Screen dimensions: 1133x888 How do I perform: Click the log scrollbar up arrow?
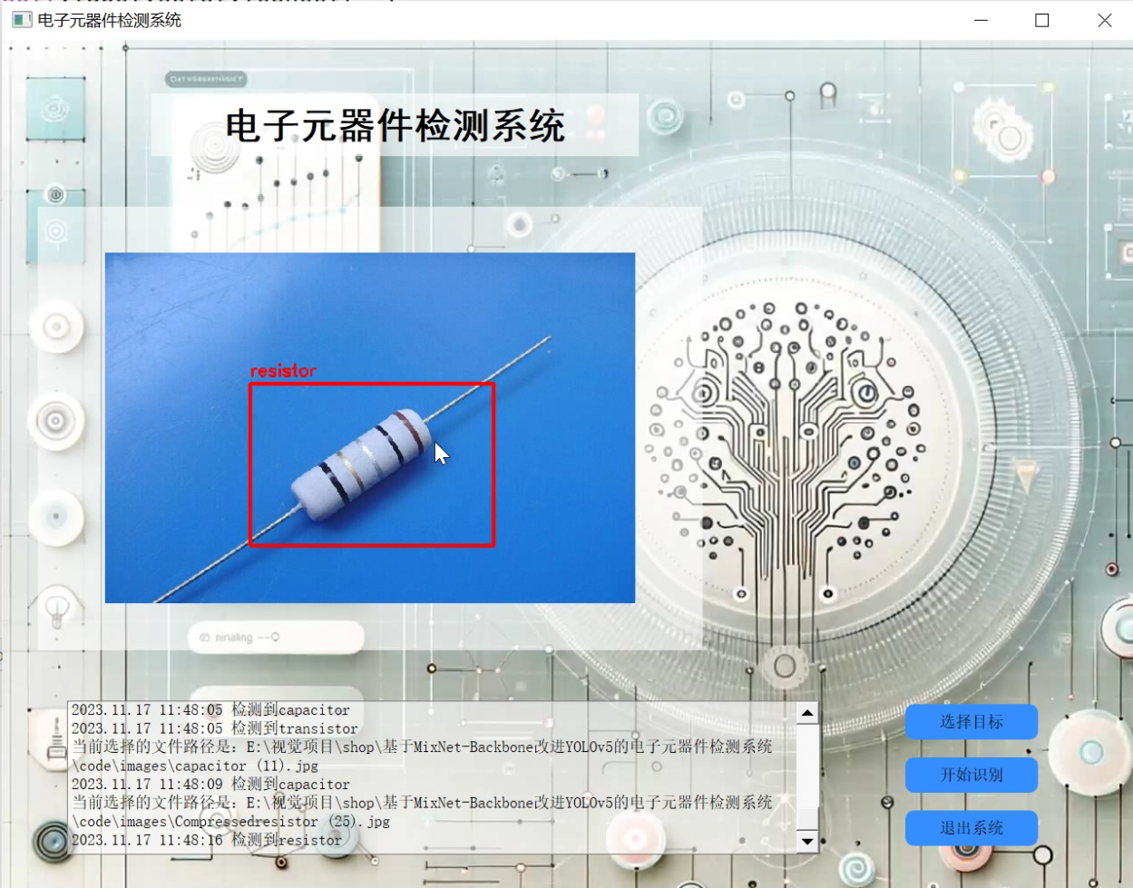(x=807, y=714)
